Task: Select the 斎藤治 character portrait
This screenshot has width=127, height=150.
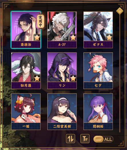Action: coord(26,30)
